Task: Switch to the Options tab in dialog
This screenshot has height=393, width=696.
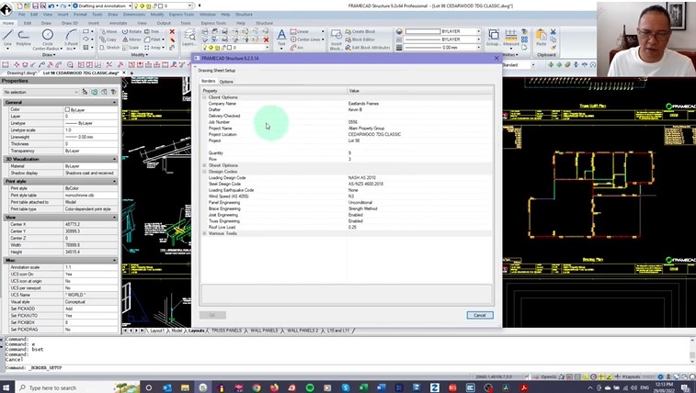Action: [x=226, y=82]
